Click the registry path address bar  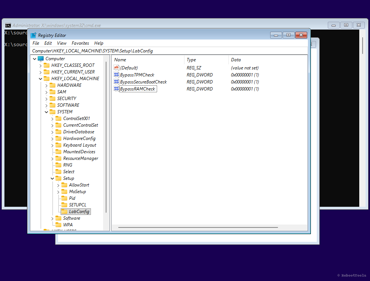point(111,51)
